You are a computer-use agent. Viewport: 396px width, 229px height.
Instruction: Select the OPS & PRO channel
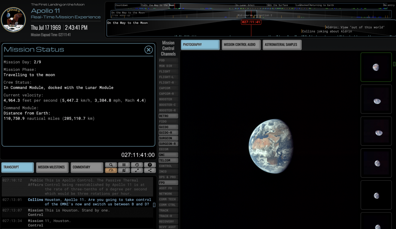coord(168,177)
